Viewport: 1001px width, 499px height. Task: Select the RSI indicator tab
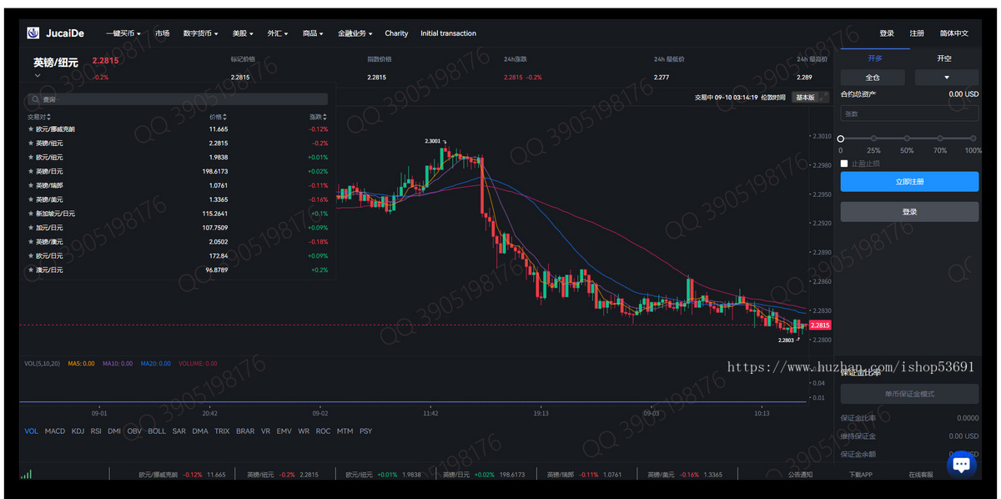[96, 431]
